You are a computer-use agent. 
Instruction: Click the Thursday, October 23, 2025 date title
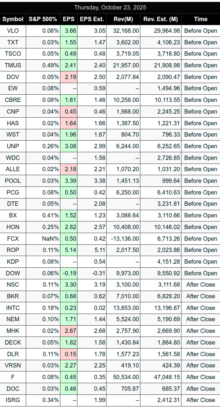coord(110,7)
